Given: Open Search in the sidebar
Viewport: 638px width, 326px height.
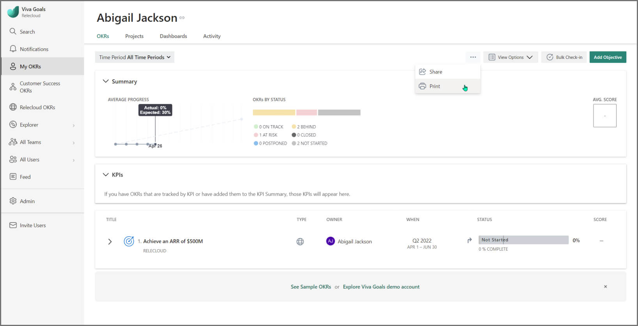Looking at the screenshot, I should pos(43,32).
